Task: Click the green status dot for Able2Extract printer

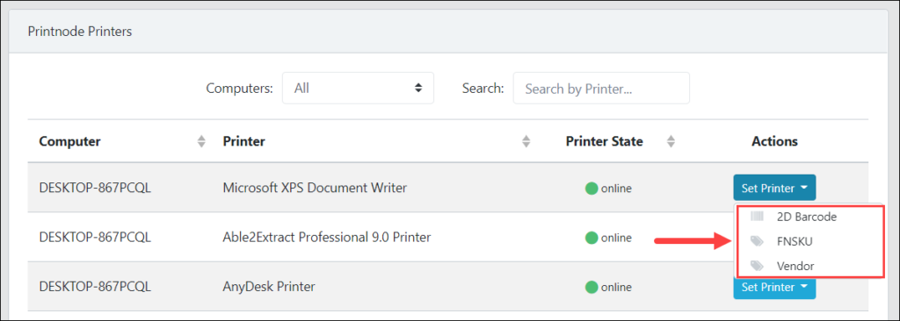Action: tap(592, 238)
